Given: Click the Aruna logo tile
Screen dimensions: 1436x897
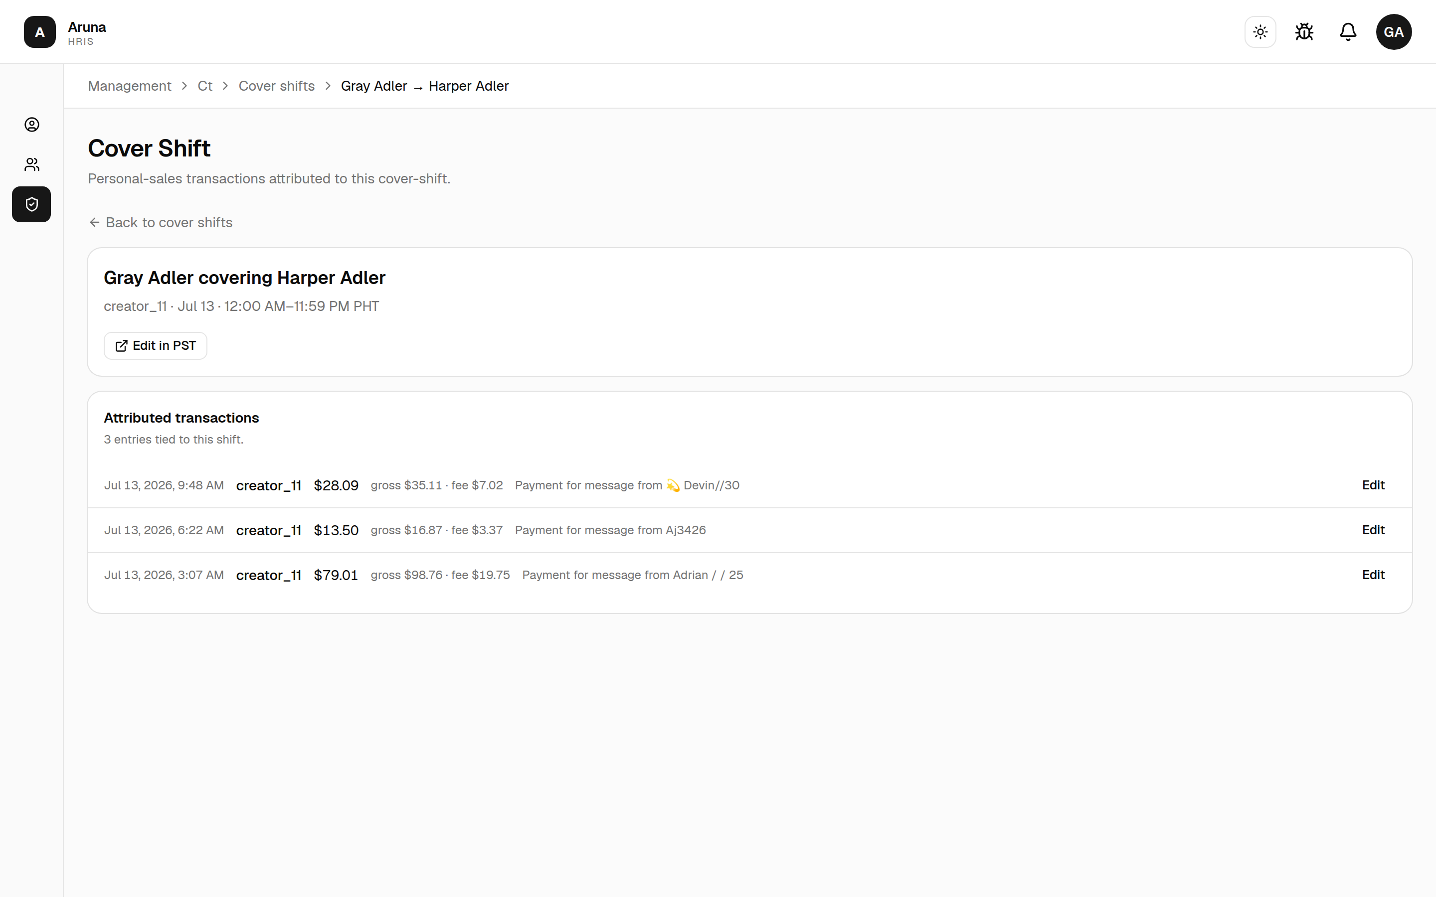Looking at the screenshot, I should 40,32.
